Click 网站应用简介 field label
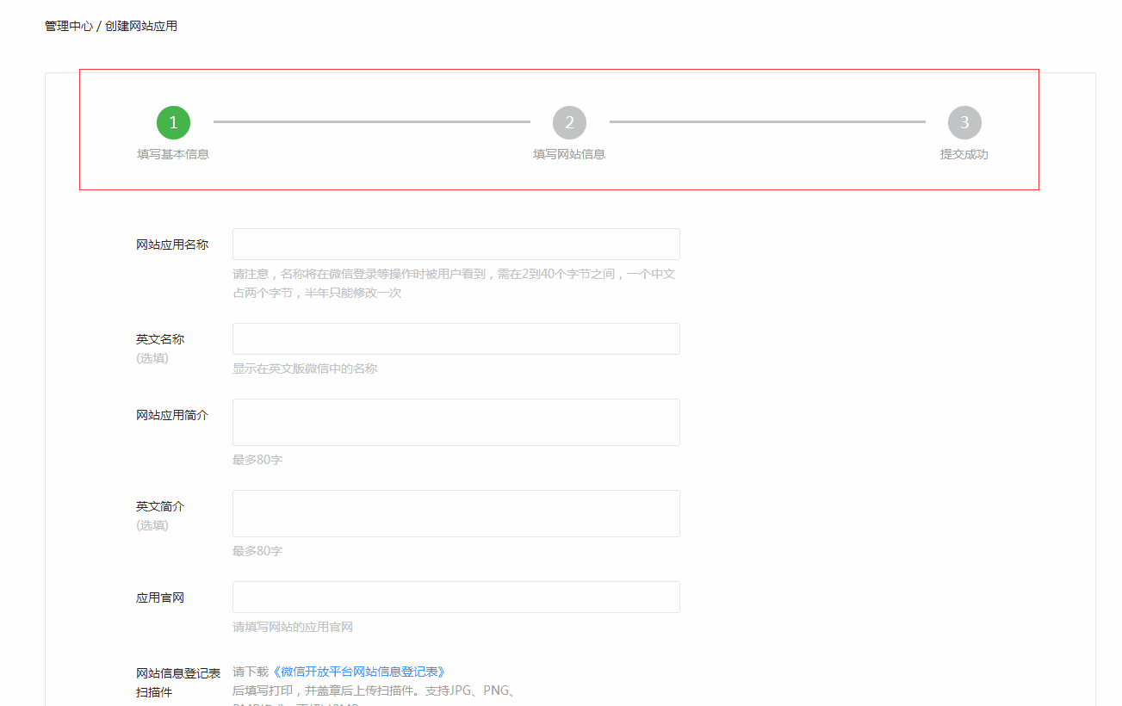 pos(172,415)
